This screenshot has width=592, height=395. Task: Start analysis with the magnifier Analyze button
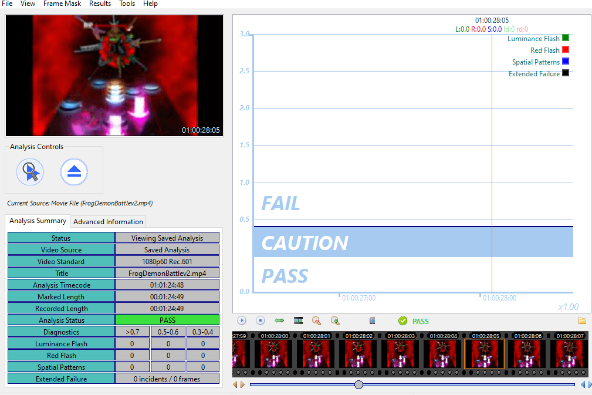[30, 172]
